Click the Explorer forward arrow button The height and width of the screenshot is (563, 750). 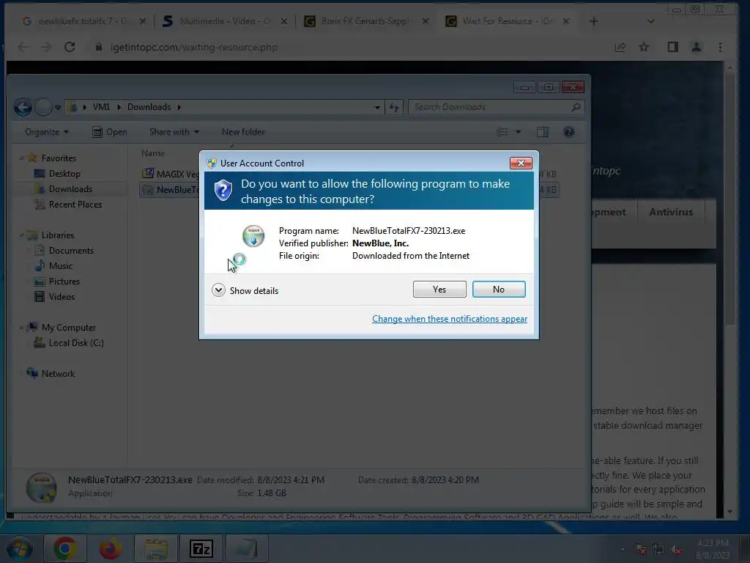pos(43,107)
